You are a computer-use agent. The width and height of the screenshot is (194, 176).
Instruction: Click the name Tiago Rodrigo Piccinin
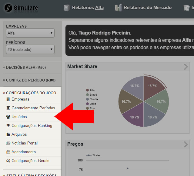[x=105, y=33]
